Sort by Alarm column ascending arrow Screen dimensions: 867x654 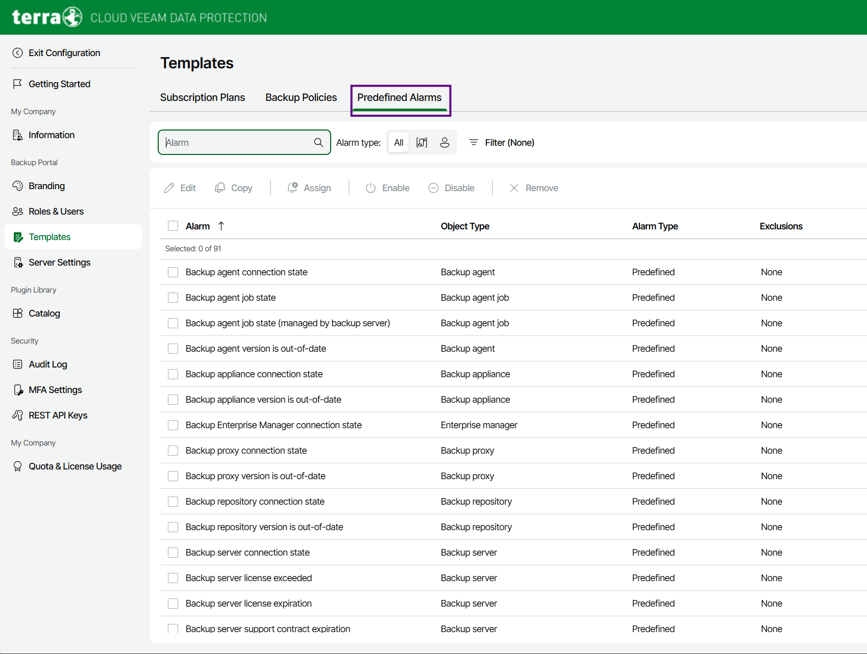pyautogui.click(x=221, y=226)
